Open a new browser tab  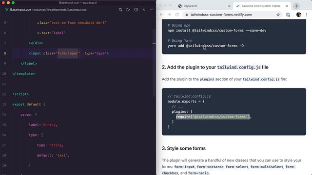point(296,6)
